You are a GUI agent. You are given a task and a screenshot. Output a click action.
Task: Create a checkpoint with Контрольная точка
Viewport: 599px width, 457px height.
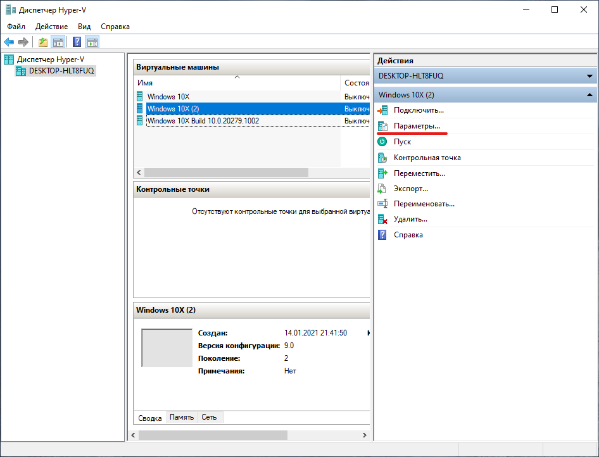pyautogui.click(x=427, y=158)
